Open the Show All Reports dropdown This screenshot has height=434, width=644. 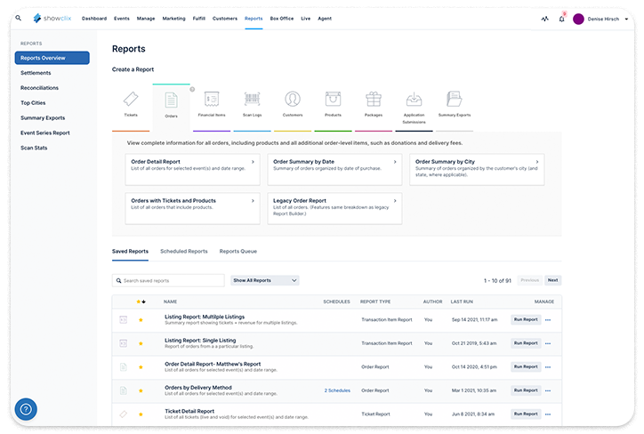click(x=265, y=280)
